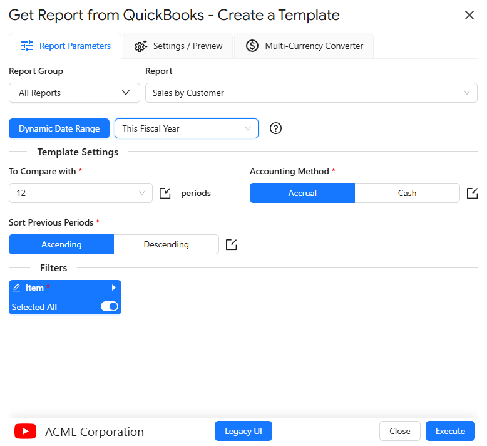Open the Multi-Currency Converter tab
This screenshot has height=446, width=487.
(x=304, y=46)
